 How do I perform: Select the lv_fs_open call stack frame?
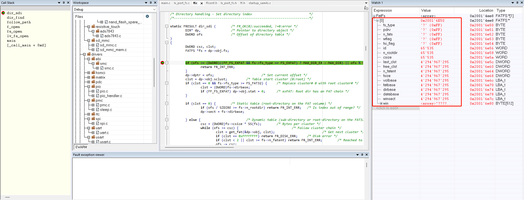(18, 36)
